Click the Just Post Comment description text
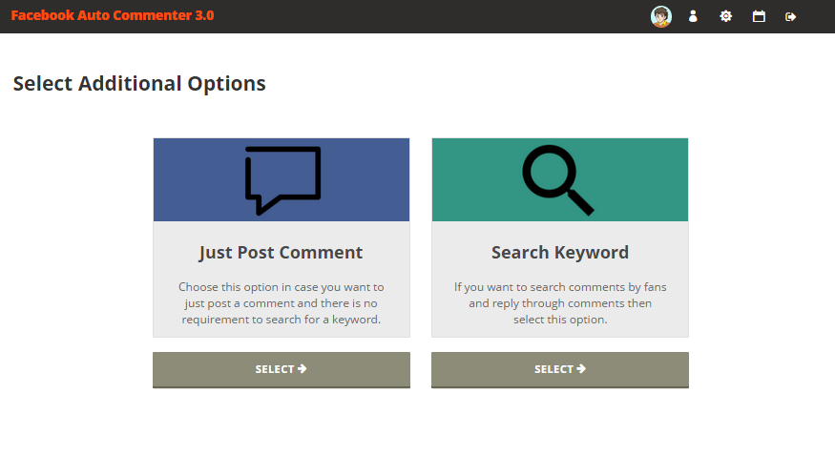 [281, 303]
